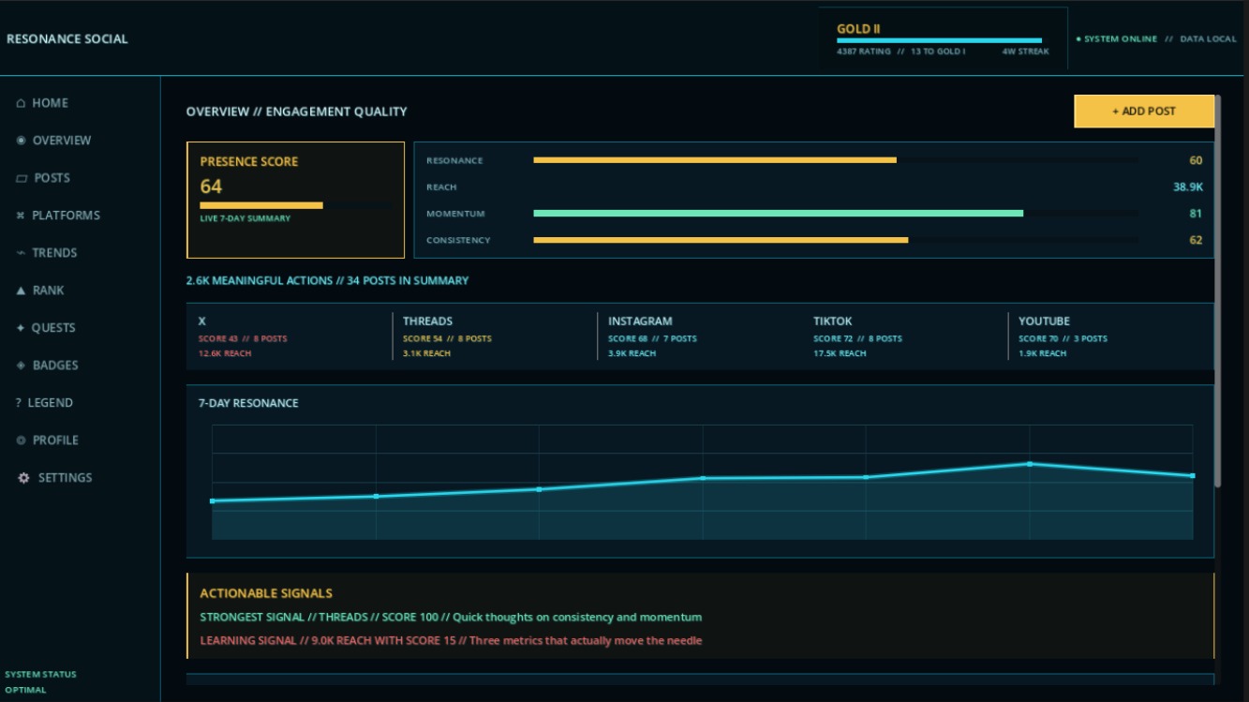The image size is (1249, 702).
Task: Click the DATA LOCAL status text
Action: click(1208, 39)
